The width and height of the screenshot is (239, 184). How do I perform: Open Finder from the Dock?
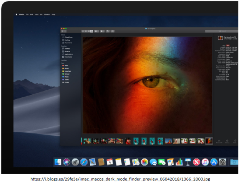point(58,162)
